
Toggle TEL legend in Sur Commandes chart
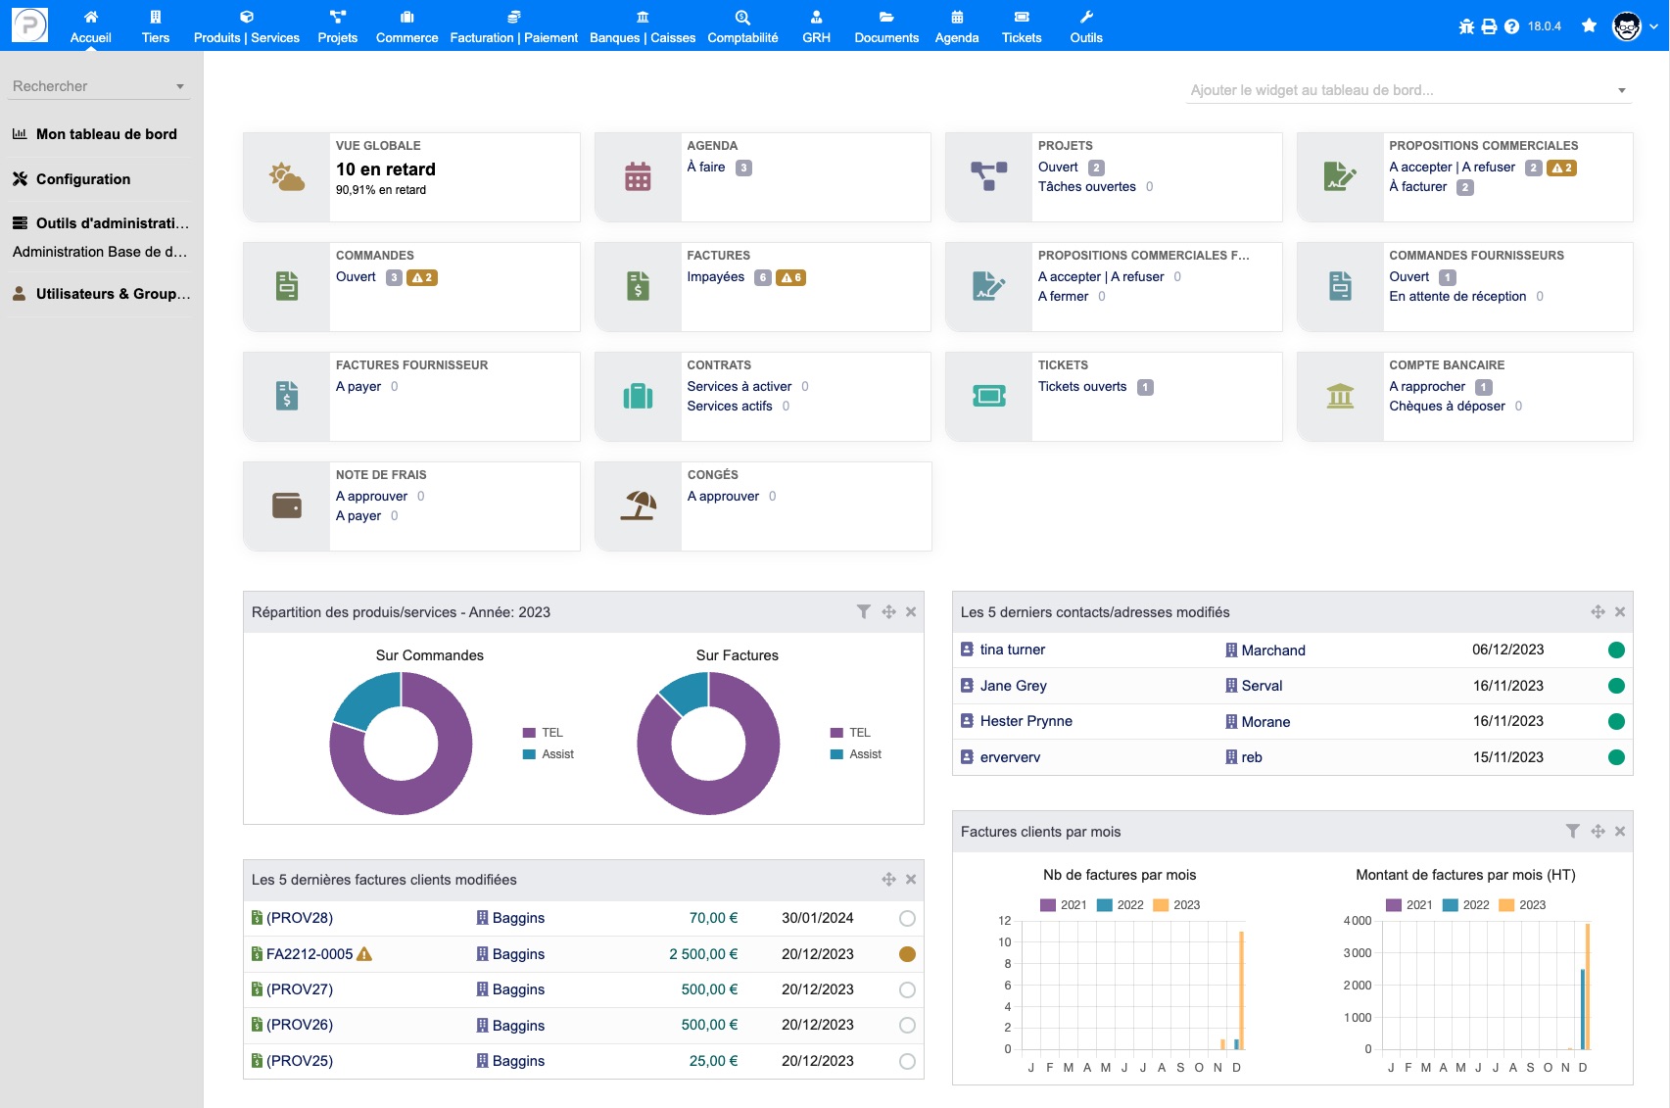point(543,733)
